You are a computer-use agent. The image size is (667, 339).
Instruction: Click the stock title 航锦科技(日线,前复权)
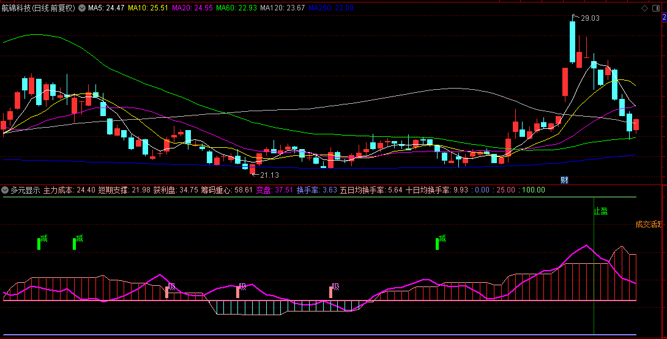[39, 8]
